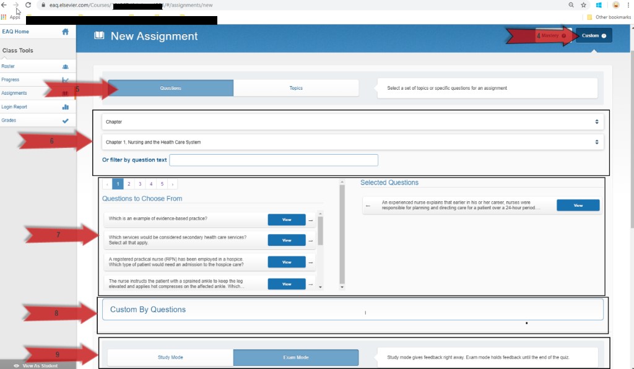The width and height of the screenshot is (634, 369).
Task: Go to page 2 of questions
Action: click(128, 184)
